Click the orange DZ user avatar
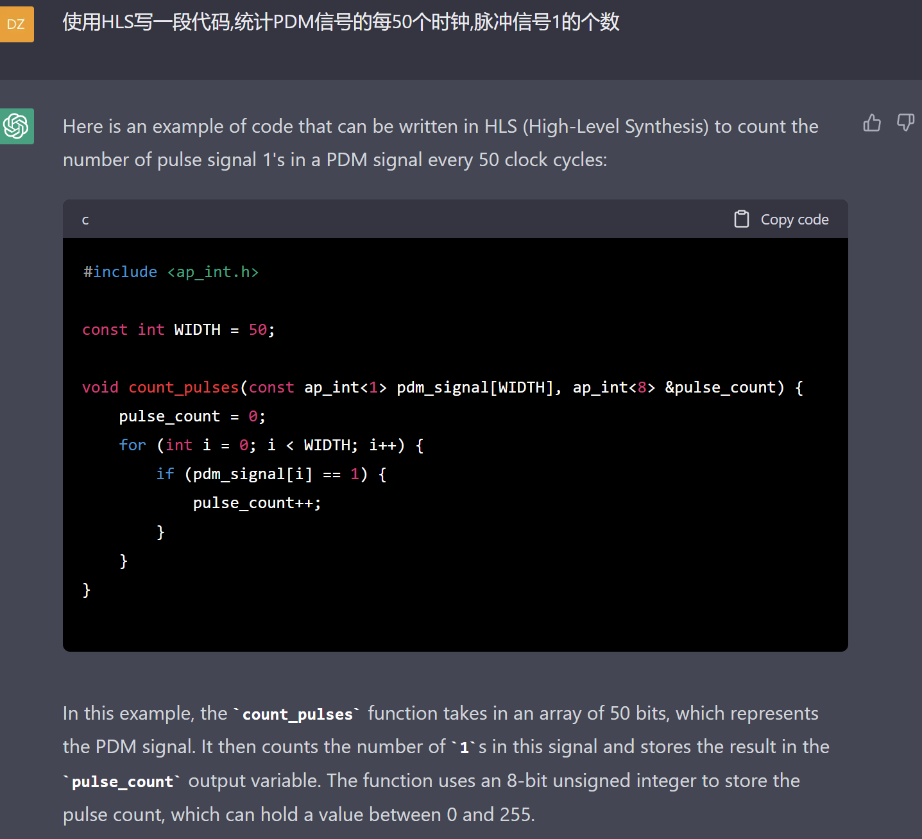 tap(17, 24)
